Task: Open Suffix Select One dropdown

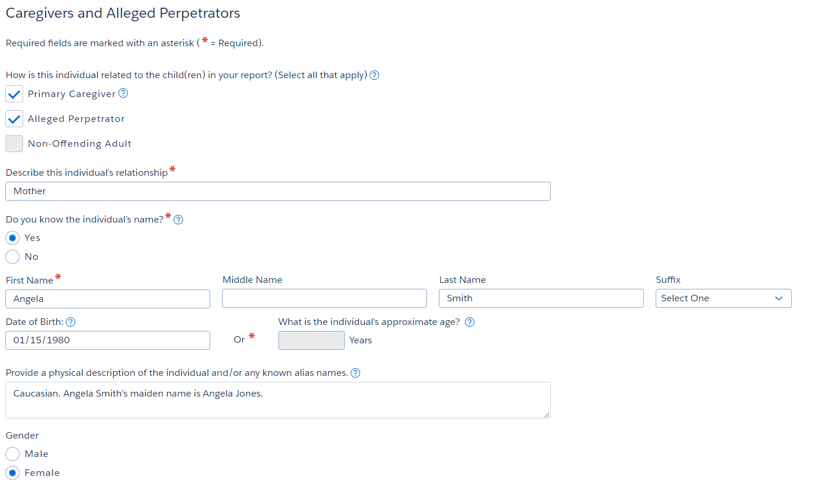Action: pos(723,298)
